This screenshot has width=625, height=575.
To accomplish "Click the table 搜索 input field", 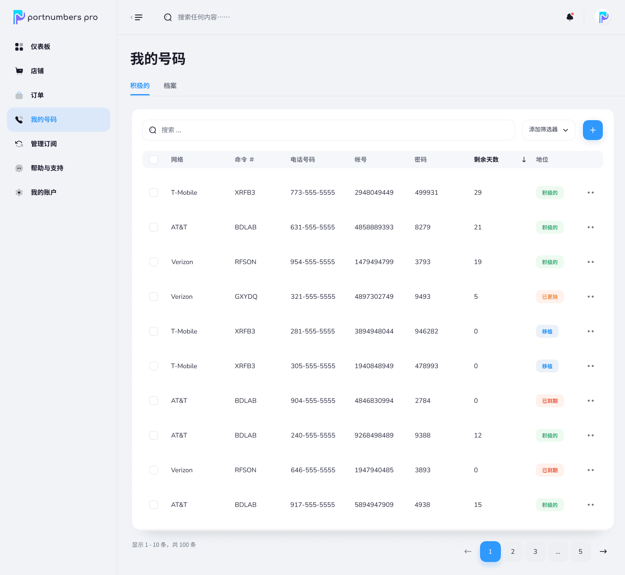I will pos(329,130).
